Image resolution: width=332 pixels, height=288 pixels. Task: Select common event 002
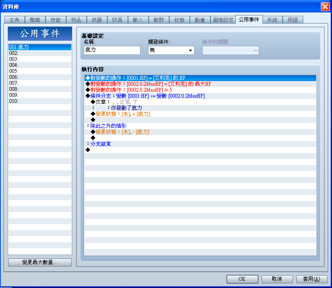click(40, 53)
